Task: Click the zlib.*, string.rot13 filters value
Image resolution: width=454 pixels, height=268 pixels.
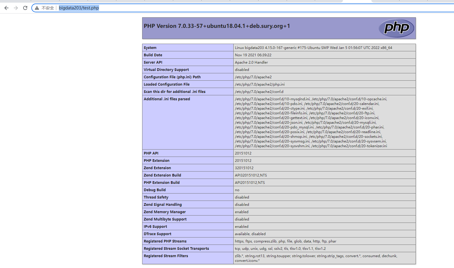Action: pyautogui.click(x=316, y=258)
